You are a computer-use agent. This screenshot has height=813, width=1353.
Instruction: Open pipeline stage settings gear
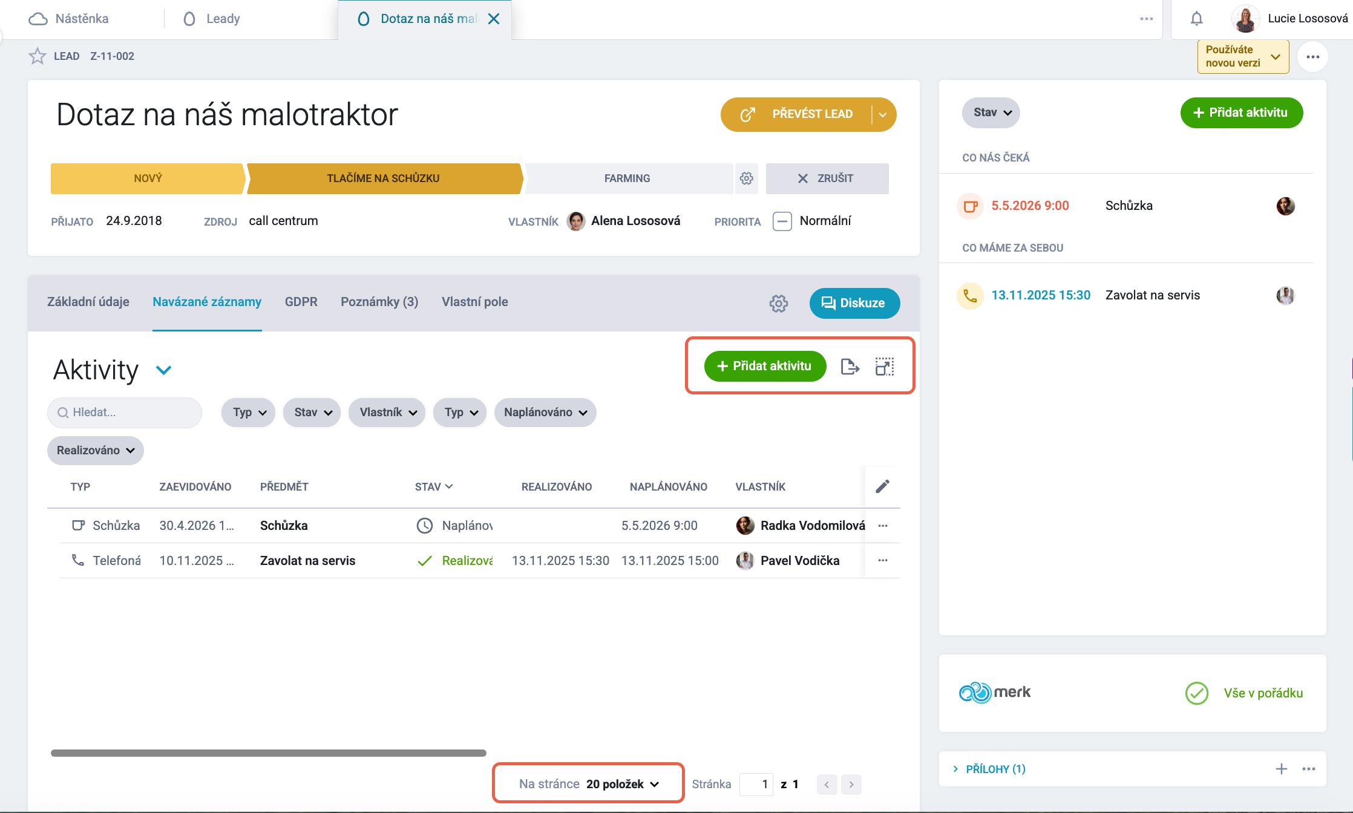pos(747,178)
